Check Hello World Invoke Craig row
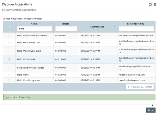 9,51
